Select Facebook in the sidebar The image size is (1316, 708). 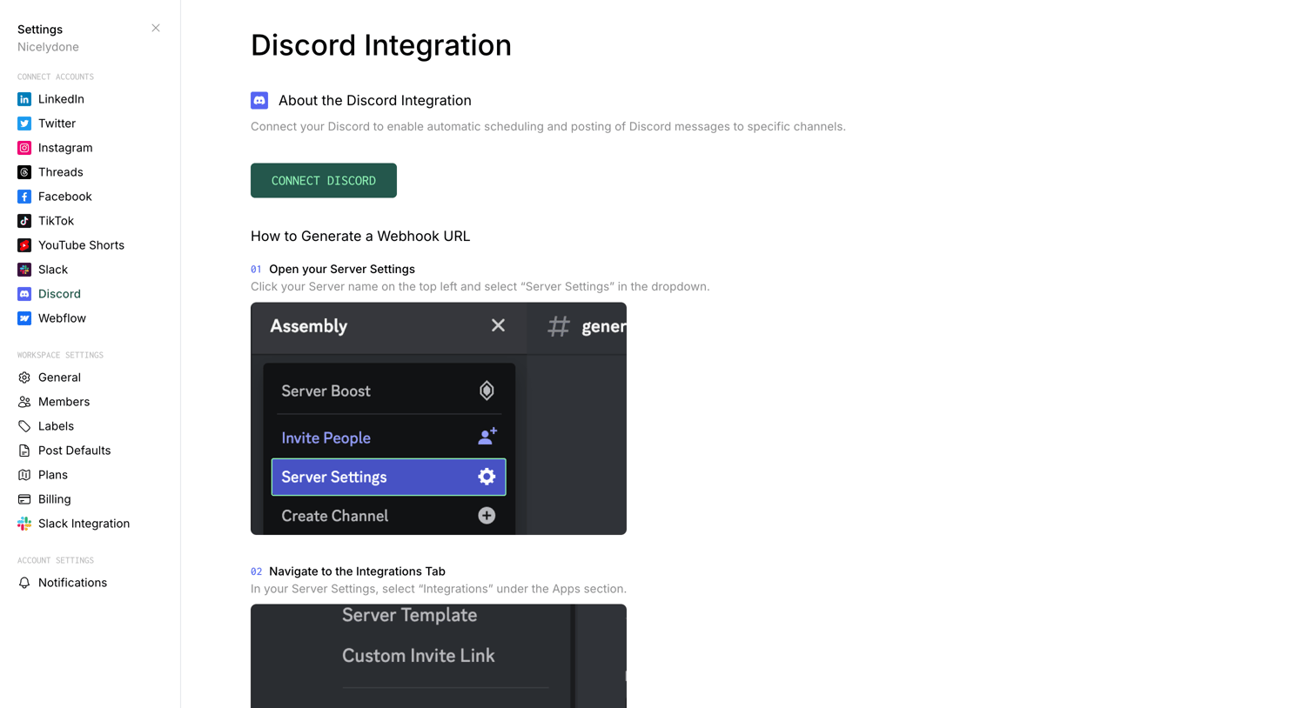coord(65,197)
